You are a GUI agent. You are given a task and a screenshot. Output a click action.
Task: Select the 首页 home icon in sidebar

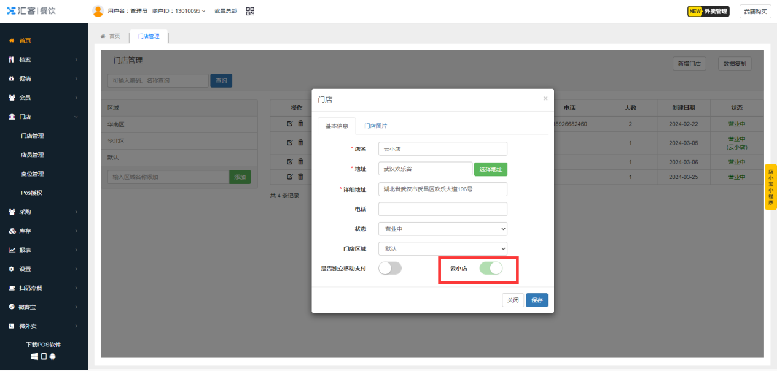[x=11, y=40]
